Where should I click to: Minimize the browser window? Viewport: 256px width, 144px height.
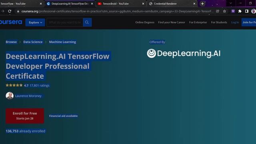[x=240, y=3]
